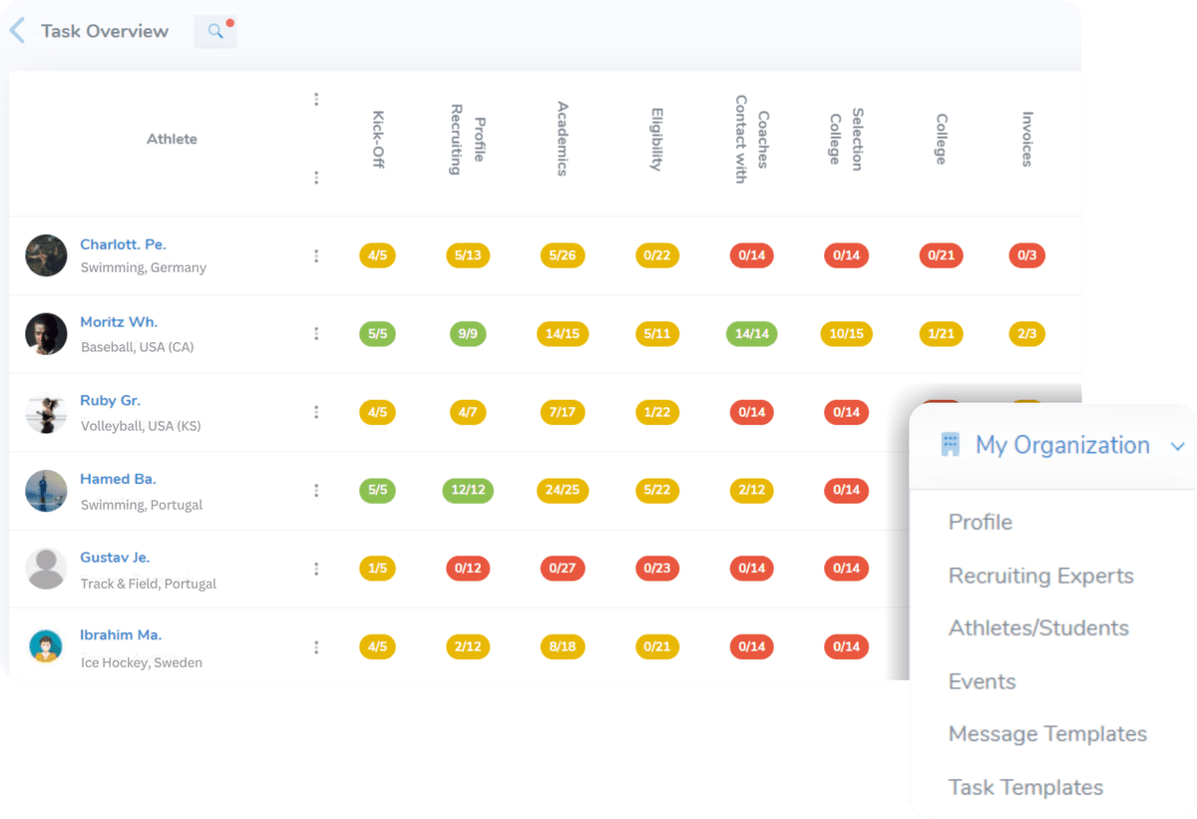This screenshot has width=1197, height=819.
Task: Open the lower kebab menu in table header
Action: pyautogui.click(x=316, y=178)
